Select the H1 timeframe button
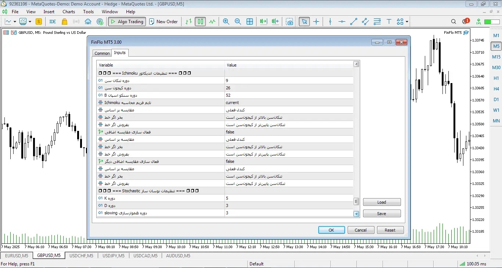Image resolution: width=502 pixels, height=268 pixels. [x=496, y=78]
